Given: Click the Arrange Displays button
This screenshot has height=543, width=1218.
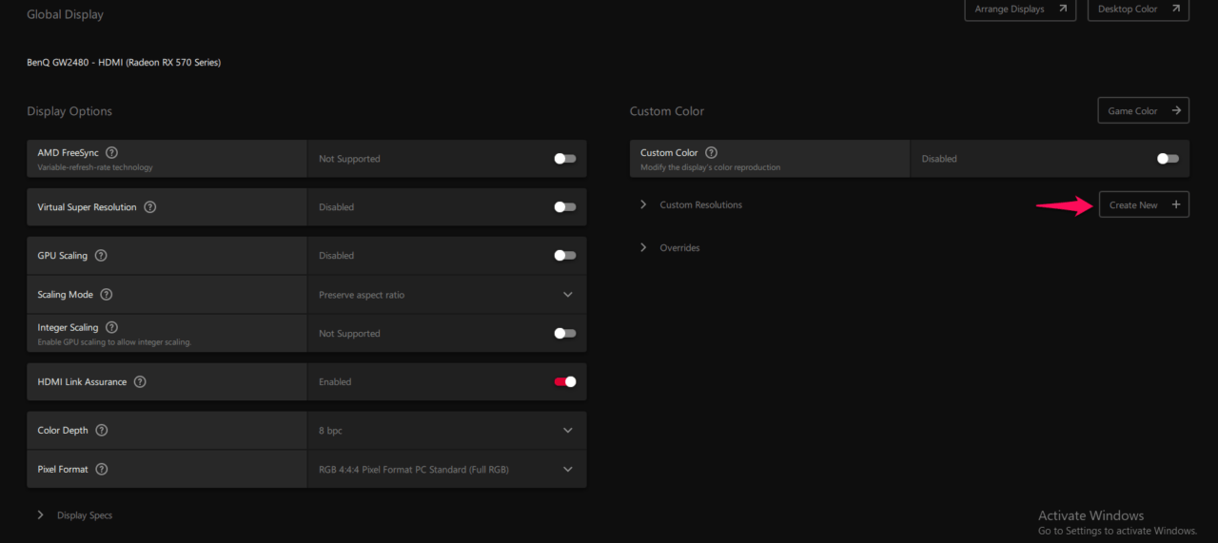Looking at the screenshot, I should 1020,10.
